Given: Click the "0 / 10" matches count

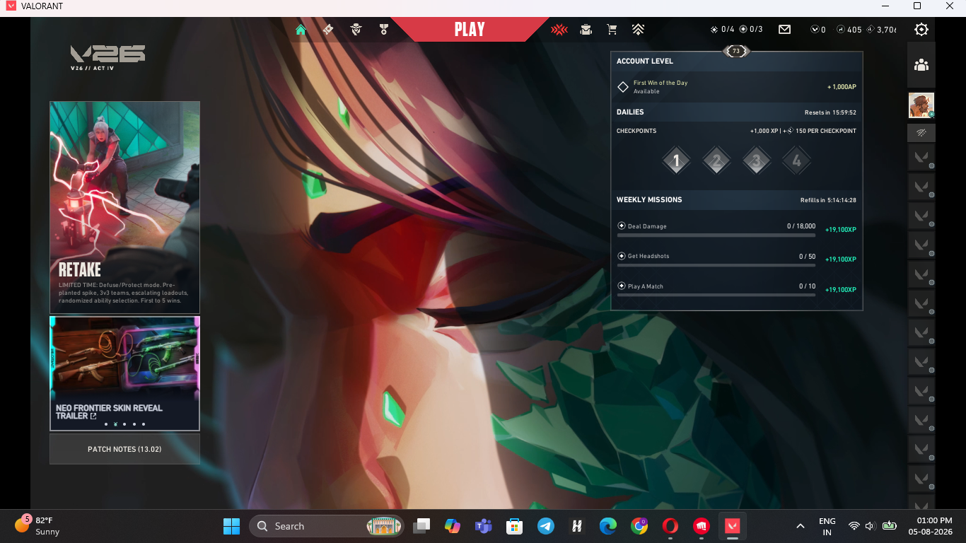Looking at the screenshot, I should pos(808,286).
